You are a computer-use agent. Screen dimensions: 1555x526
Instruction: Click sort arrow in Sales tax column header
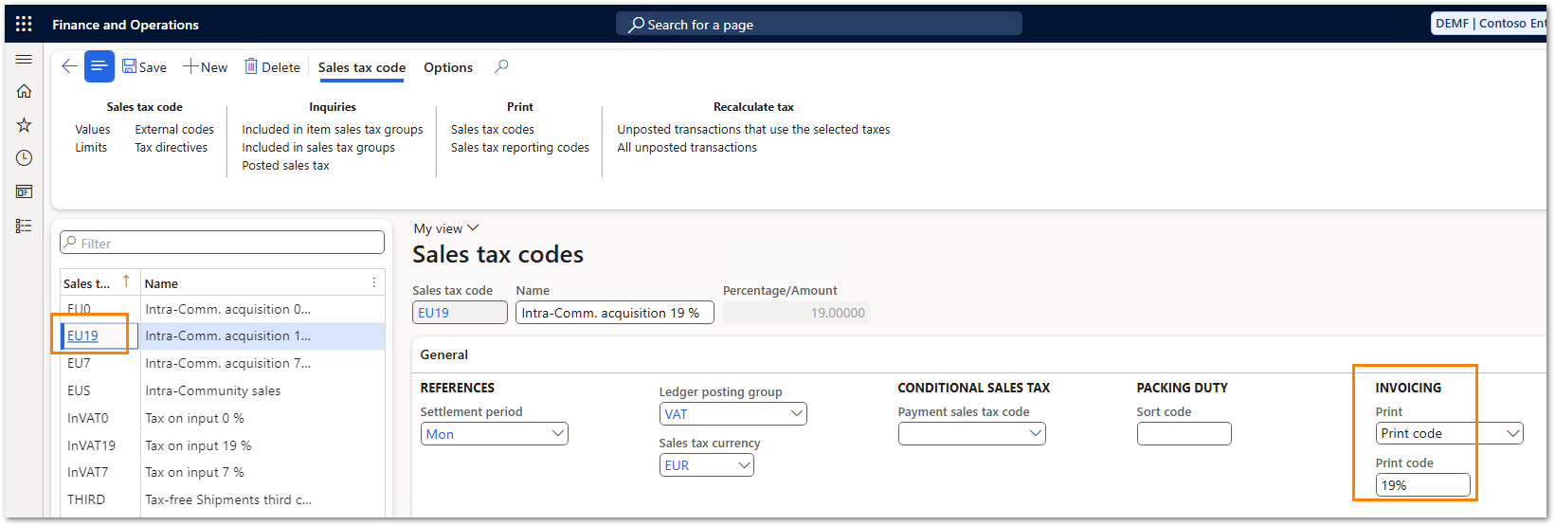[x=126, y=281]
